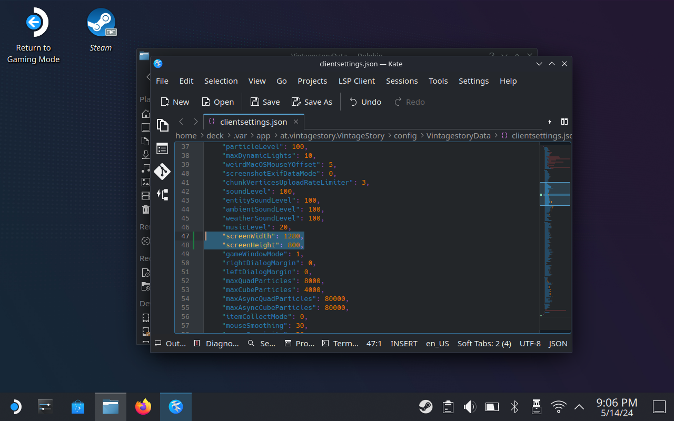Toggle INSERT mode in status bar
The width and height of the screenshot is (674, 421).
pos(403,343)
